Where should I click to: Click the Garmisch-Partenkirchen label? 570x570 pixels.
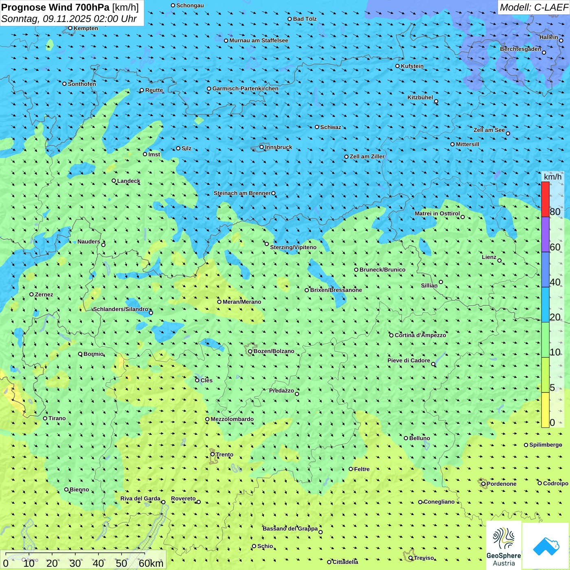(246, 88)
